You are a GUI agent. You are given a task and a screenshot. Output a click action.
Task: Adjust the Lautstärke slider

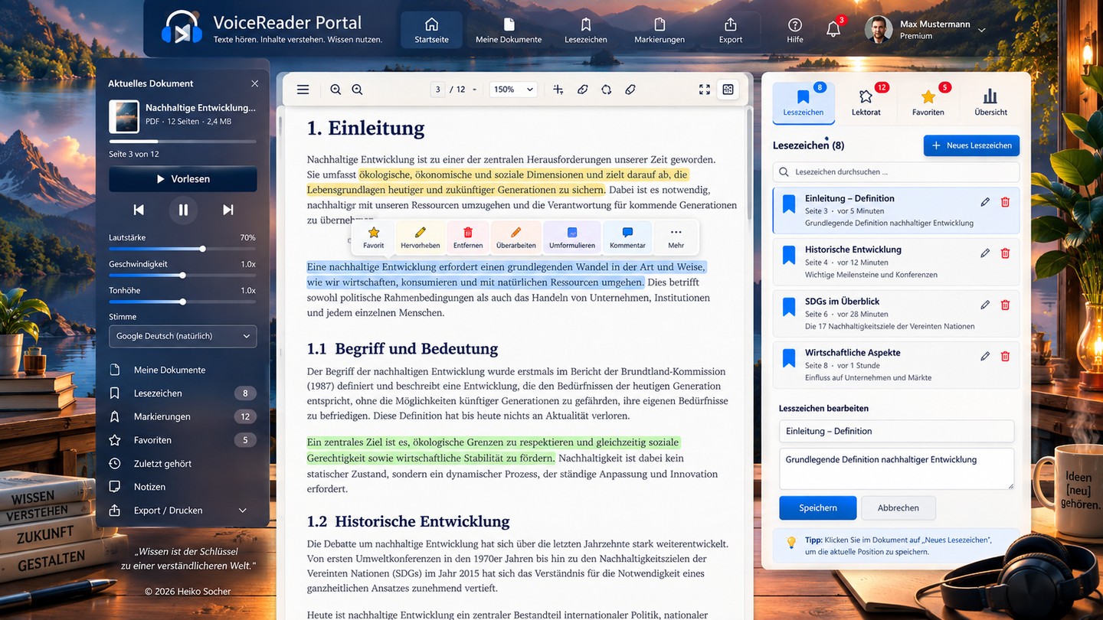point(183,249)
